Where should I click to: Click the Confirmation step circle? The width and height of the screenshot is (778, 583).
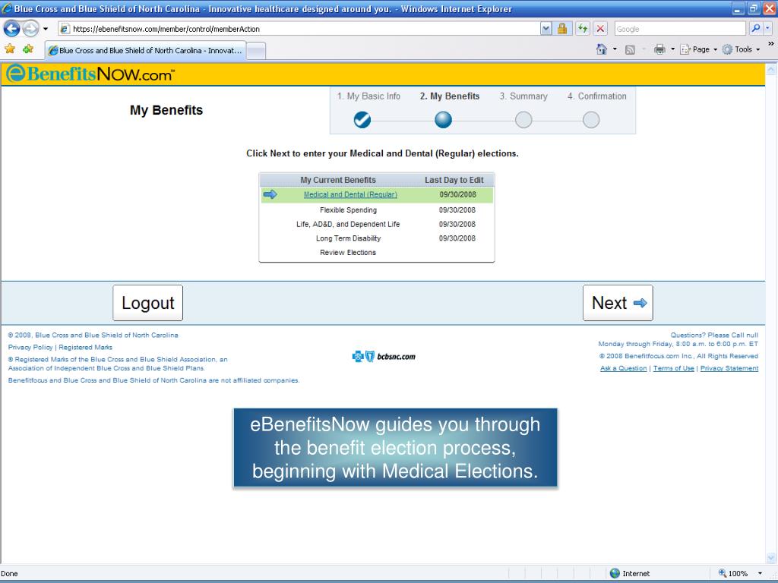click(x=591, y=120)
